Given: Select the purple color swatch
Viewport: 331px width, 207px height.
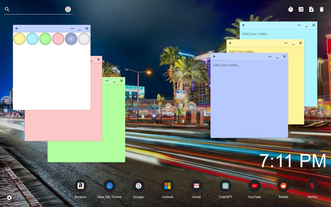Looking at the screenshot, I should coord(71,39).
